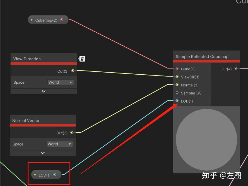This screenshot has width=248, height=186.
Task: Click the LOD(1) property node output port
Action: point(55,175)
